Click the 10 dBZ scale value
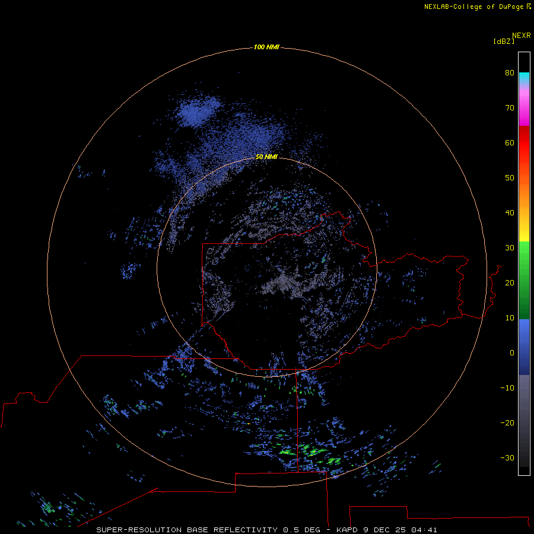534x534 pixels. click(x=510, y=318)
